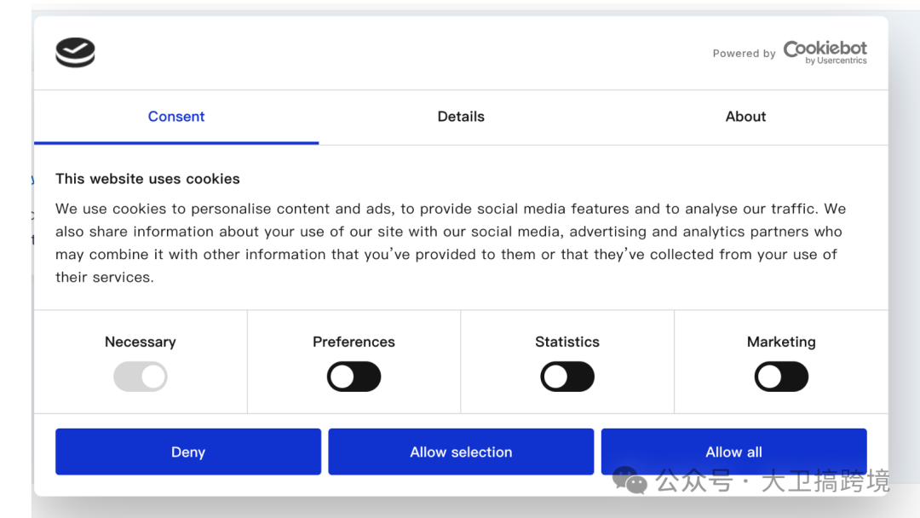Click the Allow selection button
The width and height of the screenshot is (920, 518).
(x=461, y=452)
